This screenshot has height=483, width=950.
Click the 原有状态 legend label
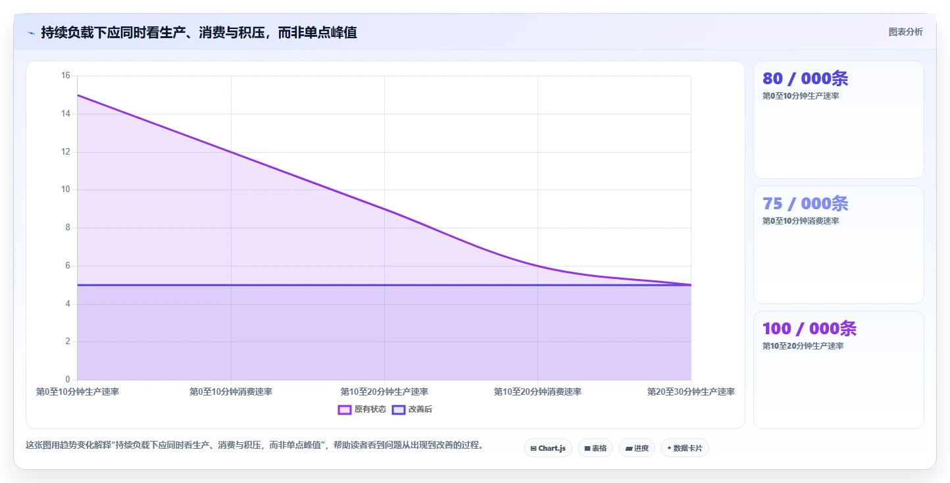(x=370, y=409)
